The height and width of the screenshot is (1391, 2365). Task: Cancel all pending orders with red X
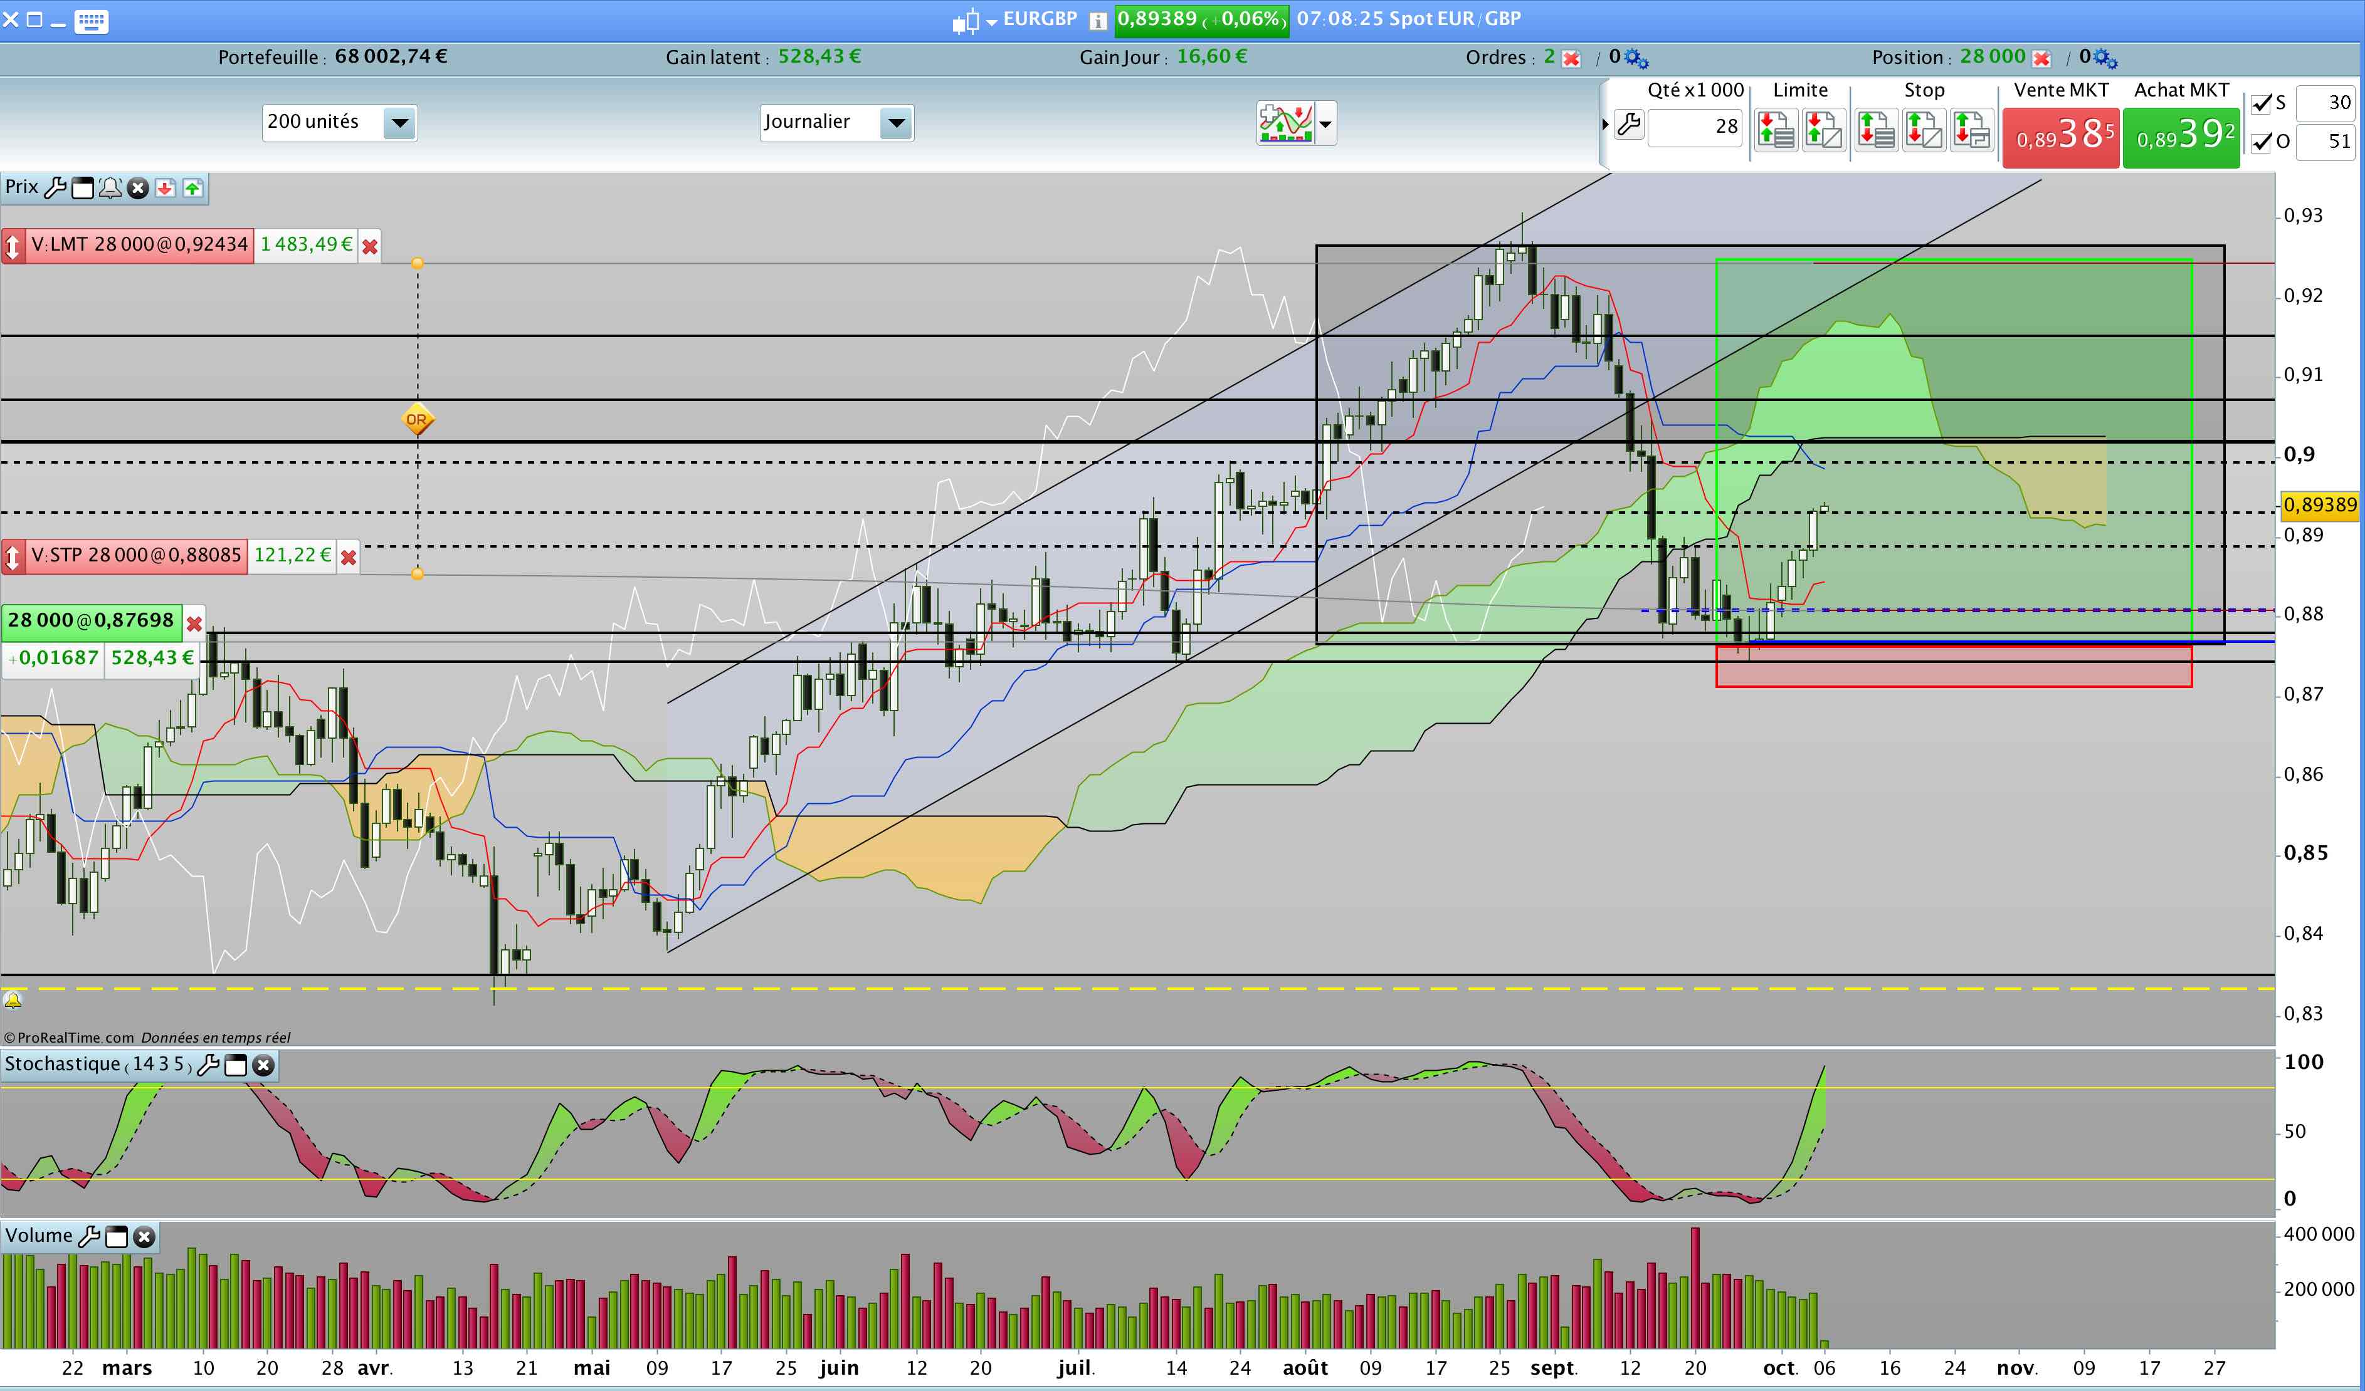(x=1571, y=59)
